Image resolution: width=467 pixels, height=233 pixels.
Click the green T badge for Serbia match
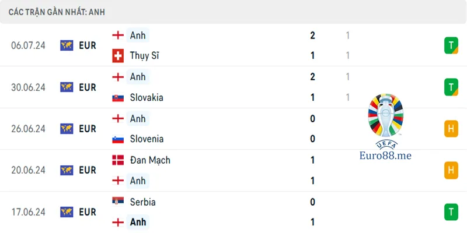(x=451, y=212)
